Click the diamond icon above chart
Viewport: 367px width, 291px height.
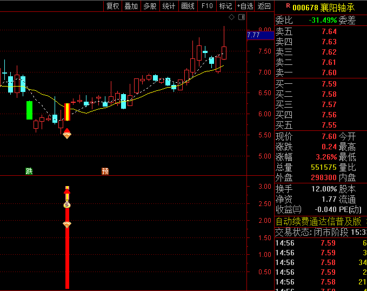tap(231, 17)
